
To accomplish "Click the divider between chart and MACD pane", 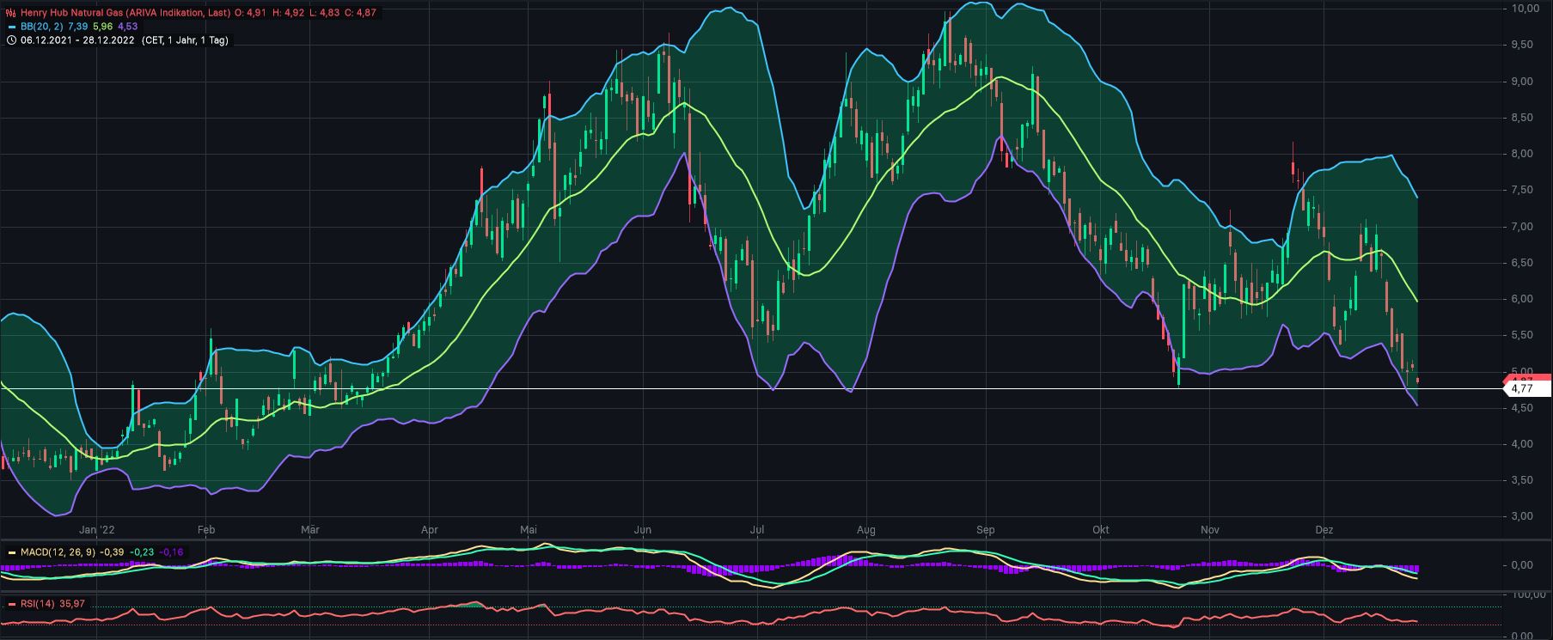I will click(773, 540).
